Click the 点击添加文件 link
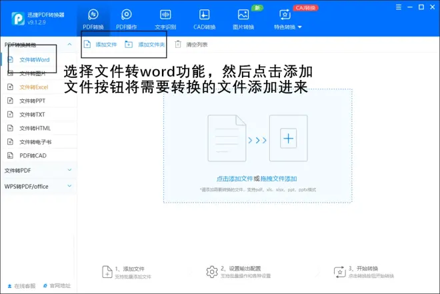The image size is (440, 294). [x=235, y=179]
